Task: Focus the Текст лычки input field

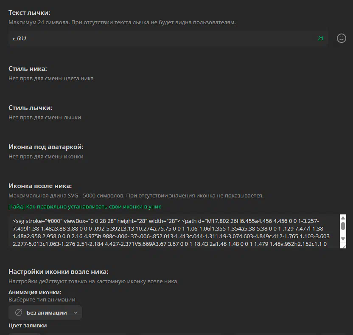Action: point(168,39)
